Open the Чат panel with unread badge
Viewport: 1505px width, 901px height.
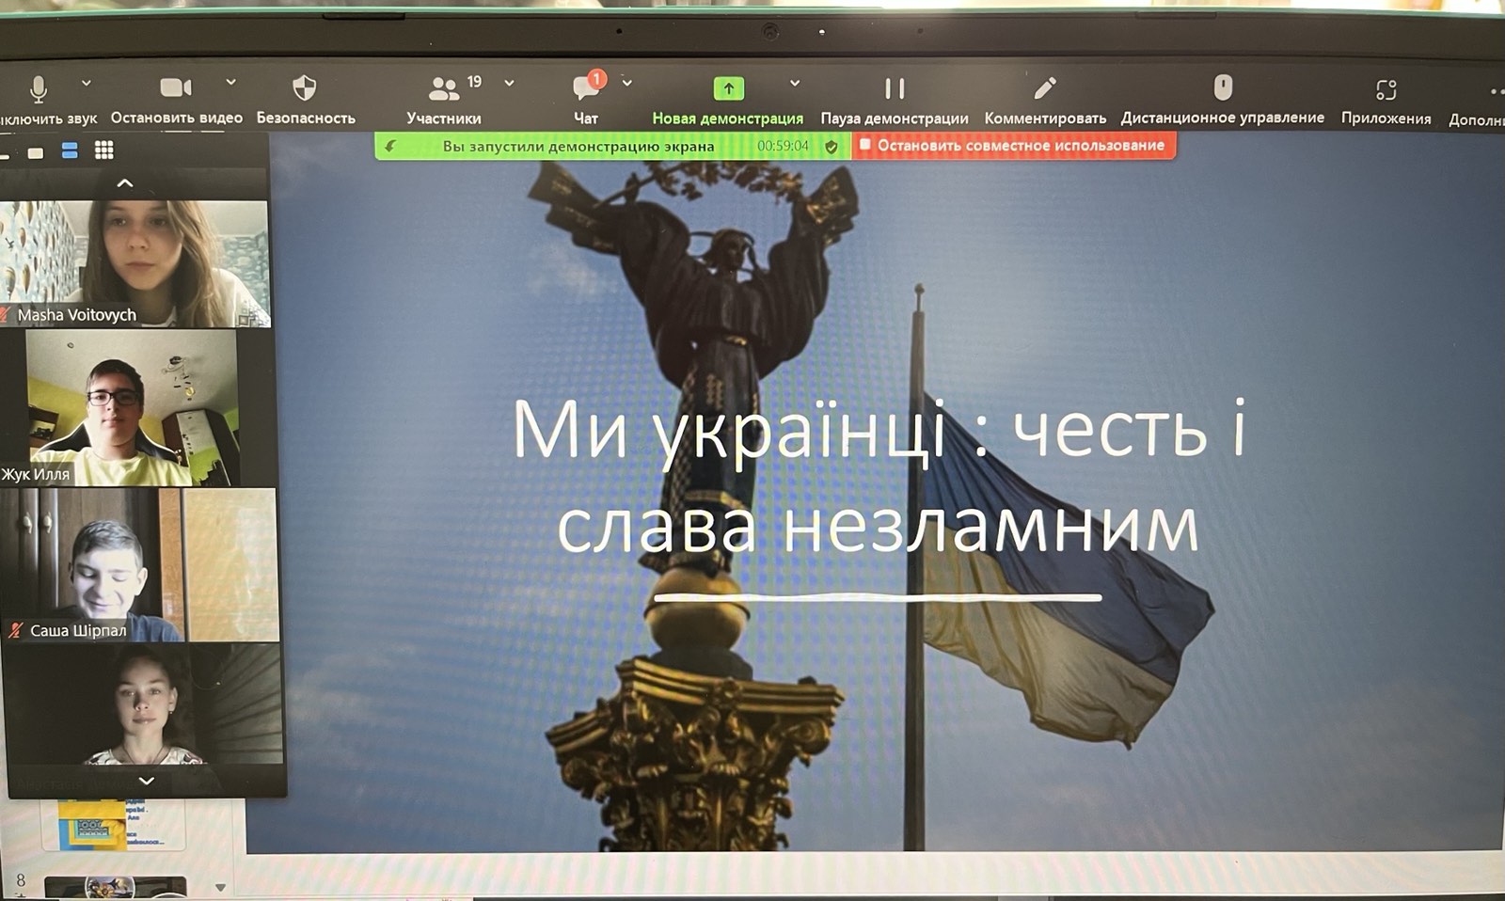tap(586, 89)
